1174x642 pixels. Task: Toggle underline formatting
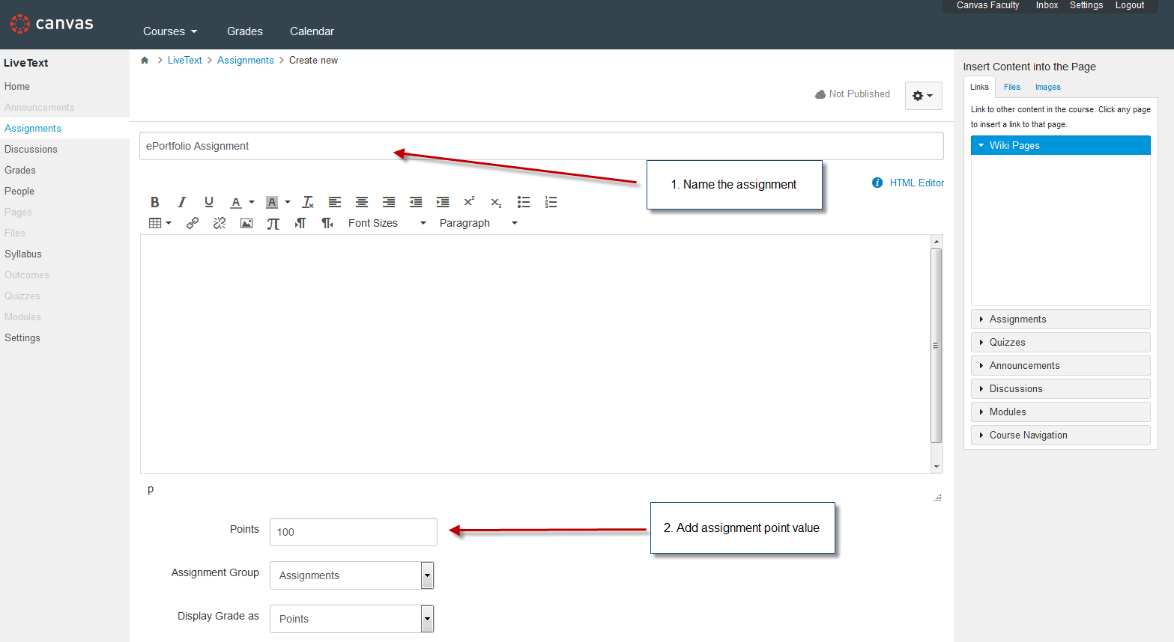point(208,202)
